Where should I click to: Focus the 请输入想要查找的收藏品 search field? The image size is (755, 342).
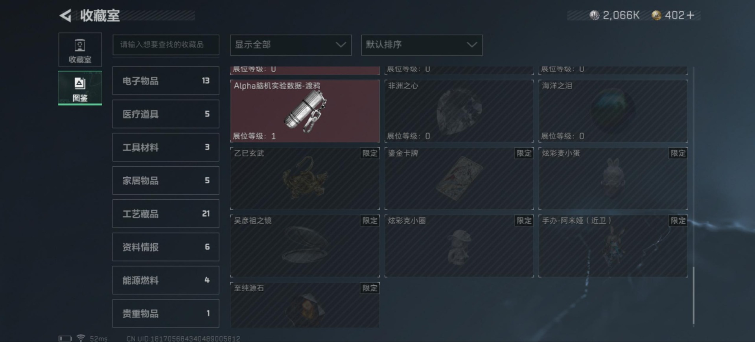pyautogui.click(x=166, y=45)
